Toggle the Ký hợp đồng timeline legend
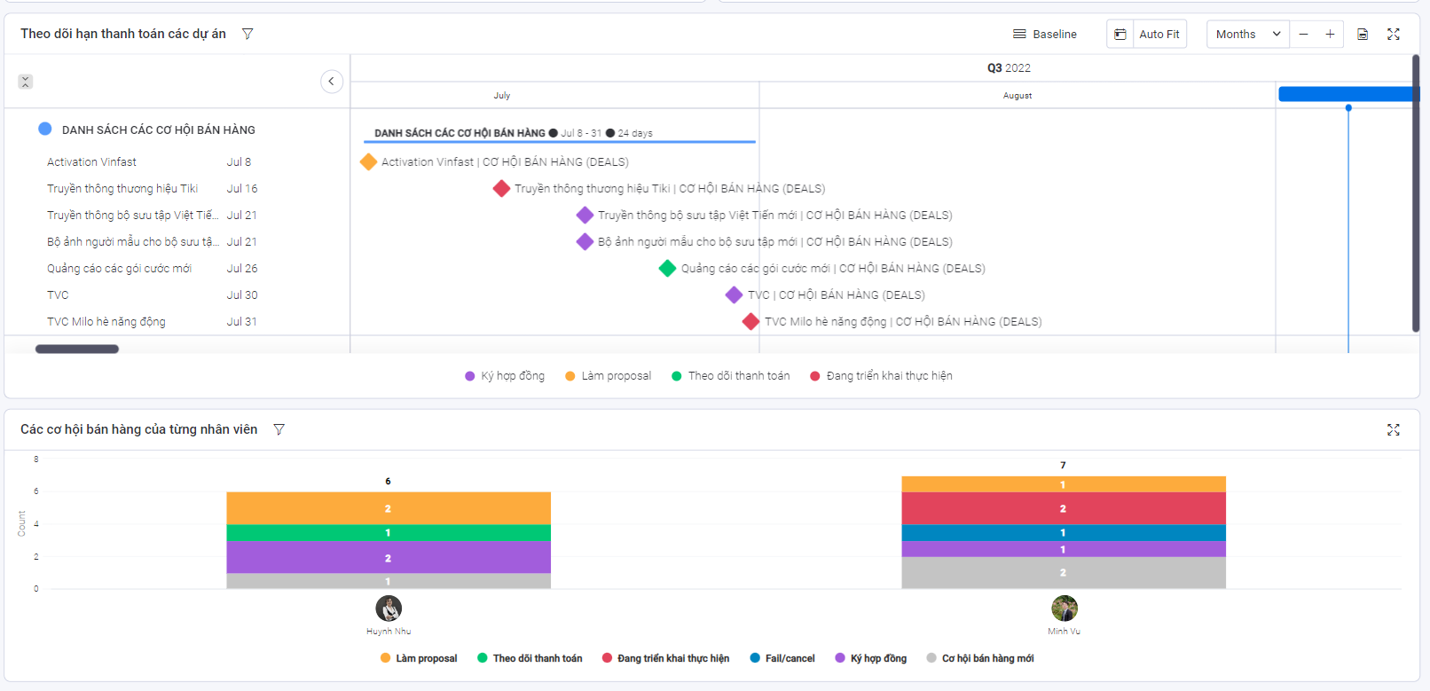The height and width of the screenshot is (691, 1430). 505,376
